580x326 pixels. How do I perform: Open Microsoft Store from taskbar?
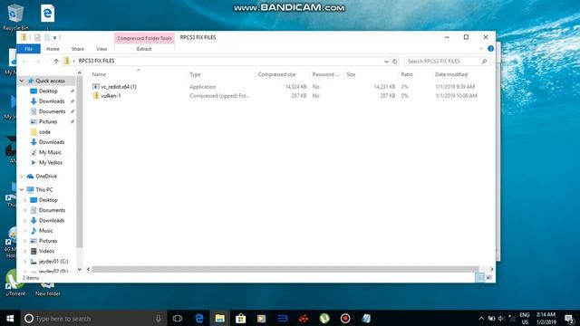(240, 318)
